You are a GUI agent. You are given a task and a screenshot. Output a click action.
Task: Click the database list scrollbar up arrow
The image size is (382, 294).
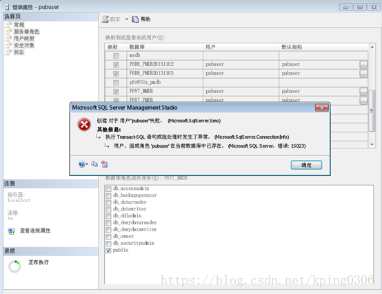[x=372, y=47]
